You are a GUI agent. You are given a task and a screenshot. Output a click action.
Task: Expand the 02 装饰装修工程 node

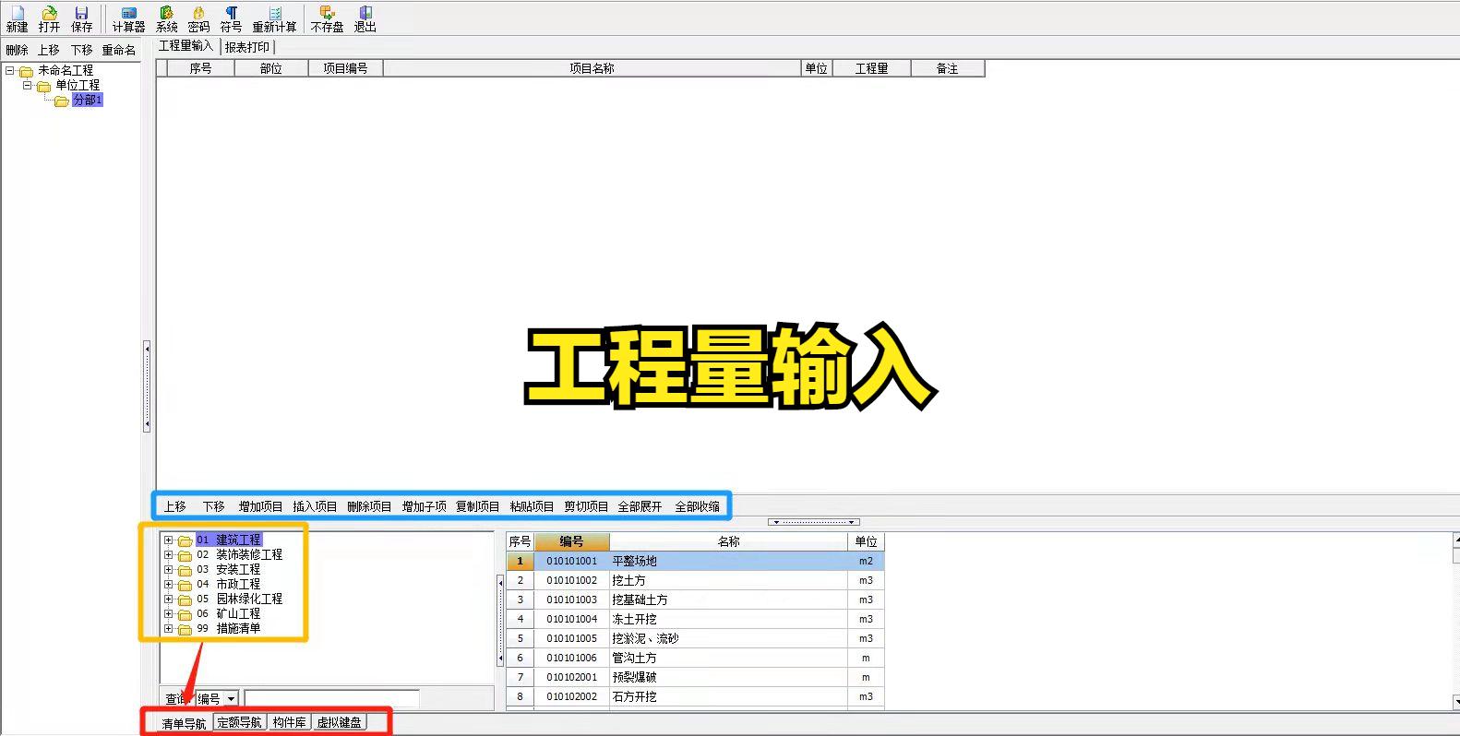click(168, 554)
